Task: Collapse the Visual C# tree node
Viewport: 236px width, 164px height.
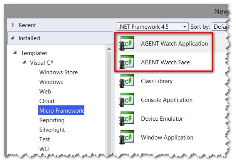Action: click(x=25, y=62)
